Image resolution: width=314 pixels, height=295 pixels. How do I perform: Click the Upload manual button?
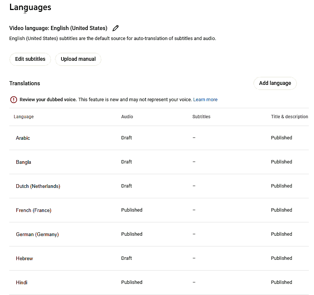click(x=78, y=59)
